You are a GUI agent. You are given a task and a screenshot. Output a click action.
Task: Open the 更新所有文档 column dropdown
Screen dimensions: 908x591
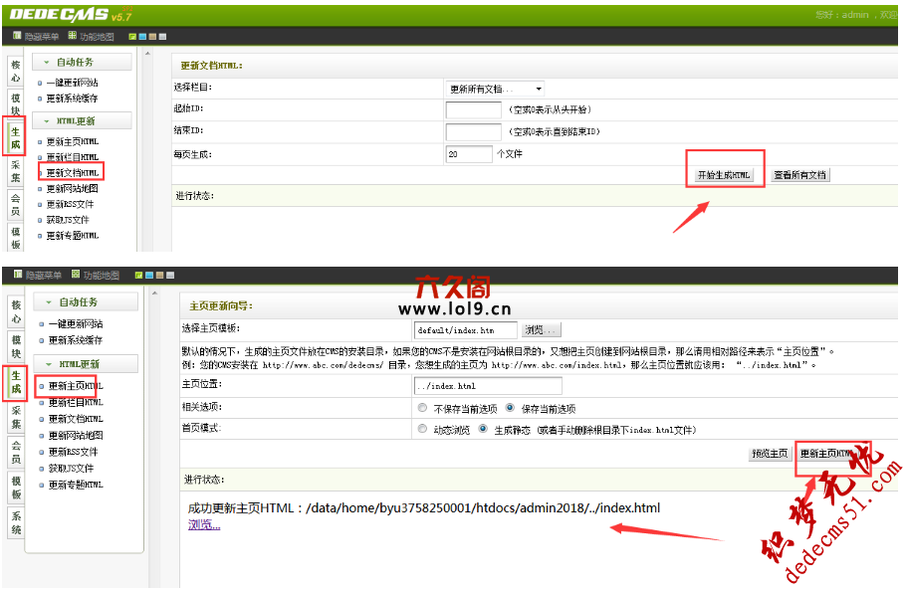[494, 89]
